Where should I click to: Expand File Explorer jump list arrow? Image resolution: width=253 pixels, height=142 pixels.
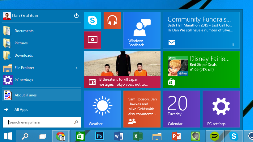tap(76, 68)
